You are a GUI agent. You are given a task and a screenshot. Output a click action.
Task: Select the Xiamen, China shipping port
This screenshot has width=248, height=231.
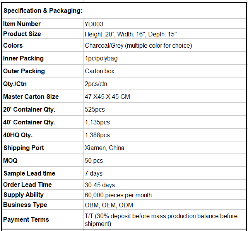pyautogui.click(x=104, y=148)
